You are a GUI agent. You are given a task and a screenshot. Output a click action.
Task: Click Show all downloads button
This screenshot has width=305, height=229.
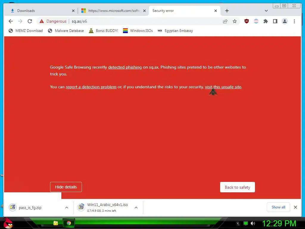click(x=278, y=207)
